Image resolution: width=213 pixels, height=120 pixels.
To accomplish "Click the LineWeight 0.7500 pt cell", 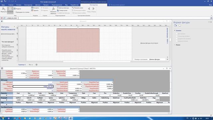I will click(20, 73).
